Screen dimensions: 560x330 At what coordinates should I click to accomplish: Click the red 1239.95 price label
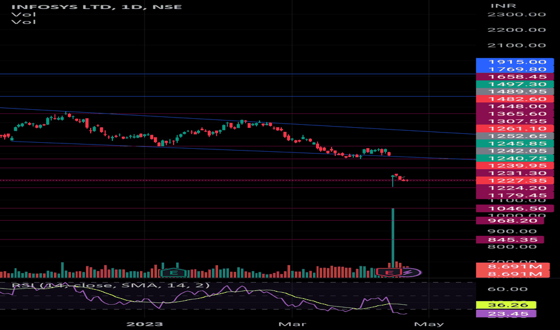pos(515,166)
